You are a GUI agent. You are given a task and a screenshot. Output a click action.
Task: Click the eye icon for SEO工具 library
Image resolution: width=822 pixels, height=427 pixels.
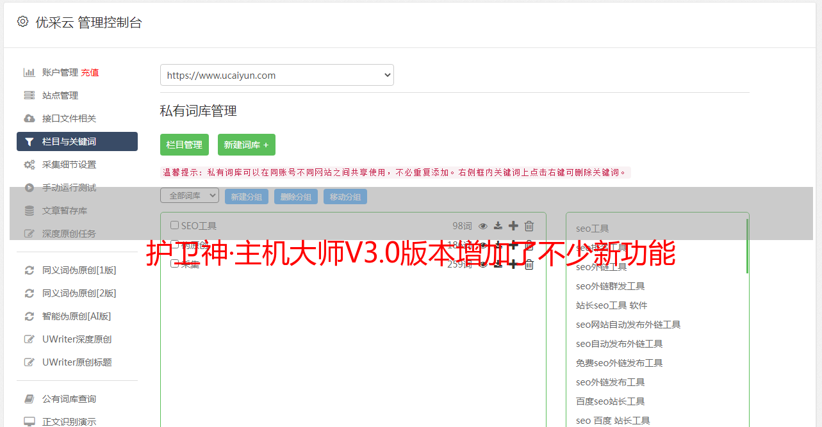click(x=483, y=226)
